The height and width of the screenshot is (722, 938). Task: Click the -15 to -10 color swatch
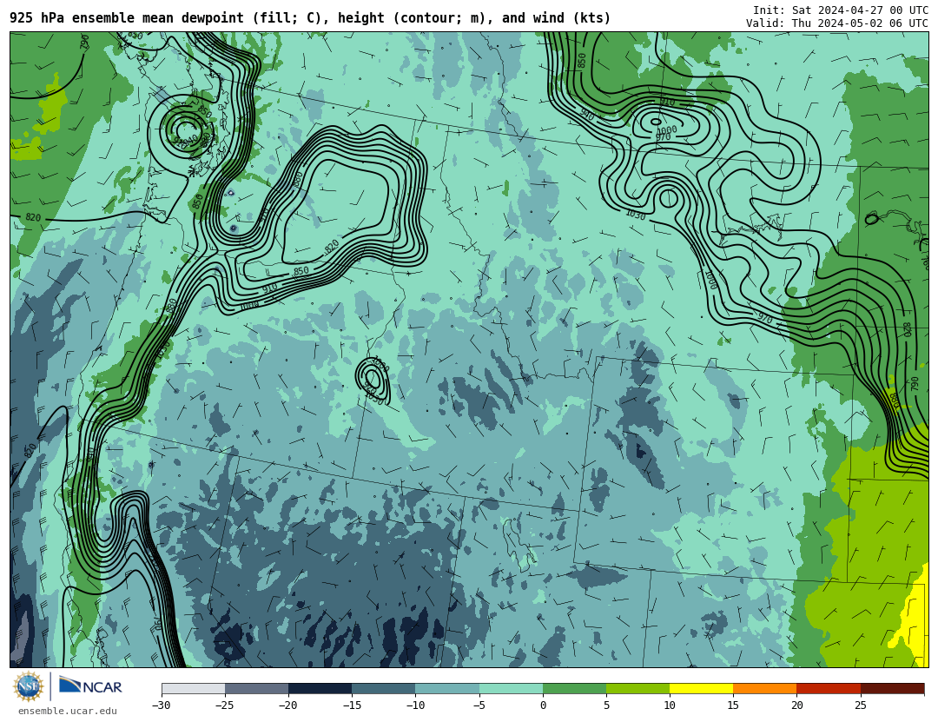click(x=384, y=688)
